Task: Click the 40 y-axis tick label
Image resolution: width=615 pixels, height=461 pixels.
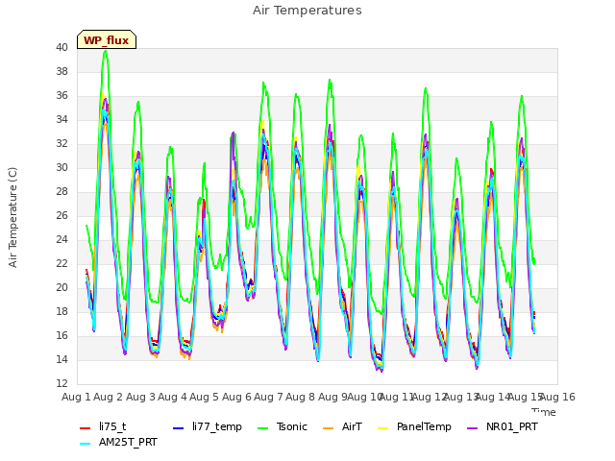Action: click(x=61, y=47)
